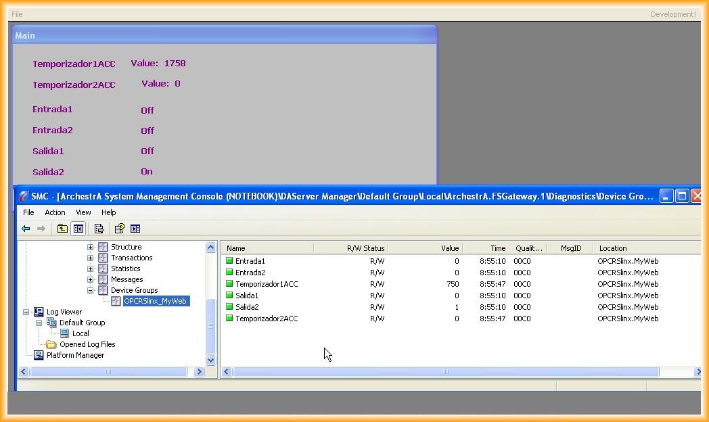Select the Platform Manager node icon
Screen dimensions: 709x422
tap(39, 355)
